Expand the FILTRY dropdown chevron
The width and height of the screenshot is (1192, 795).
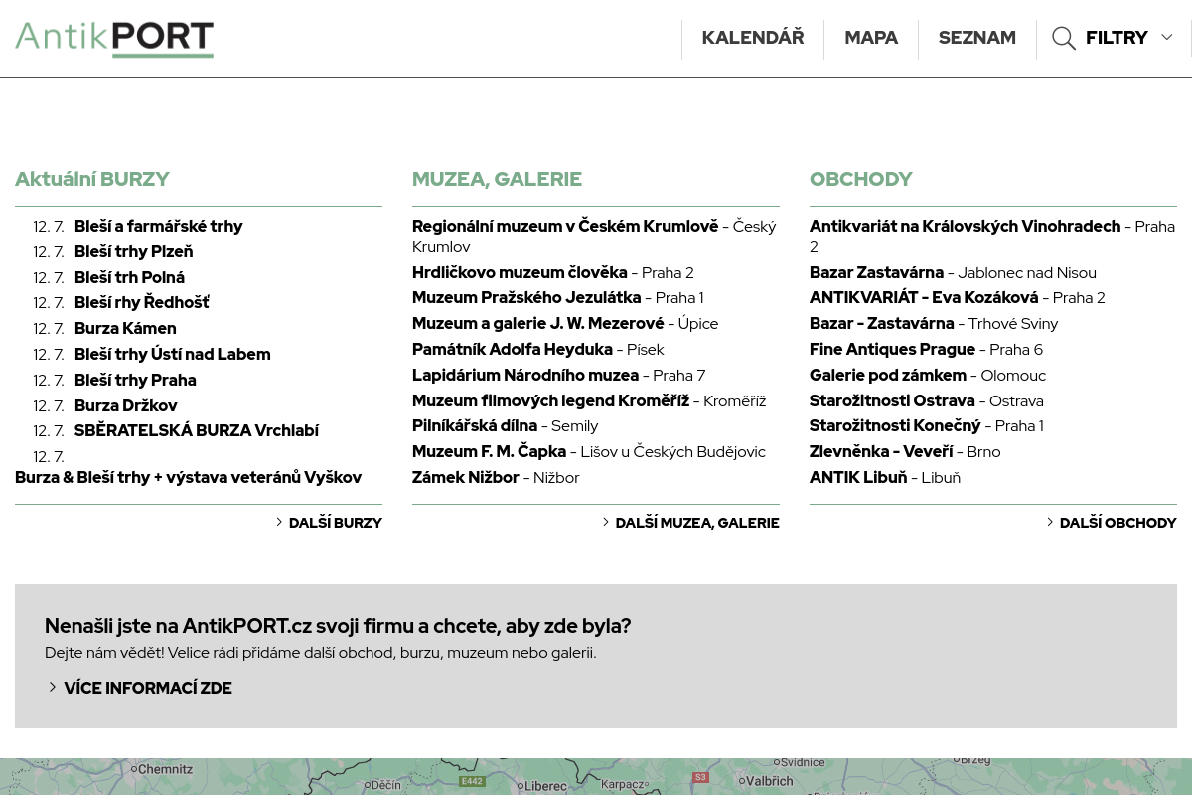tap(1167, 38)
